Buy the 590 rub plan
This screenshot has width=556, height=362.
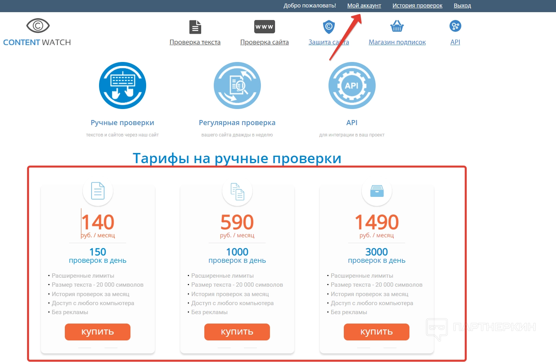[x=237, y=332]
